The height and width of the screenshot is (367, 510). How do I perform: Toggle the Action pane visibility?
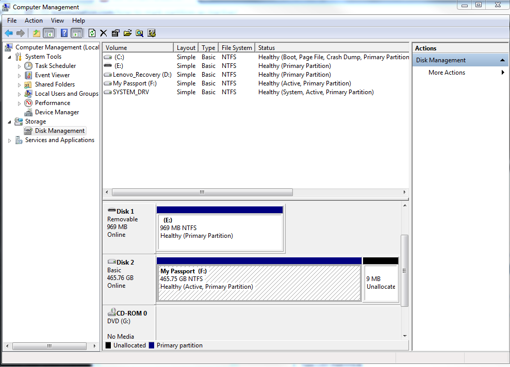click(76, 32)
